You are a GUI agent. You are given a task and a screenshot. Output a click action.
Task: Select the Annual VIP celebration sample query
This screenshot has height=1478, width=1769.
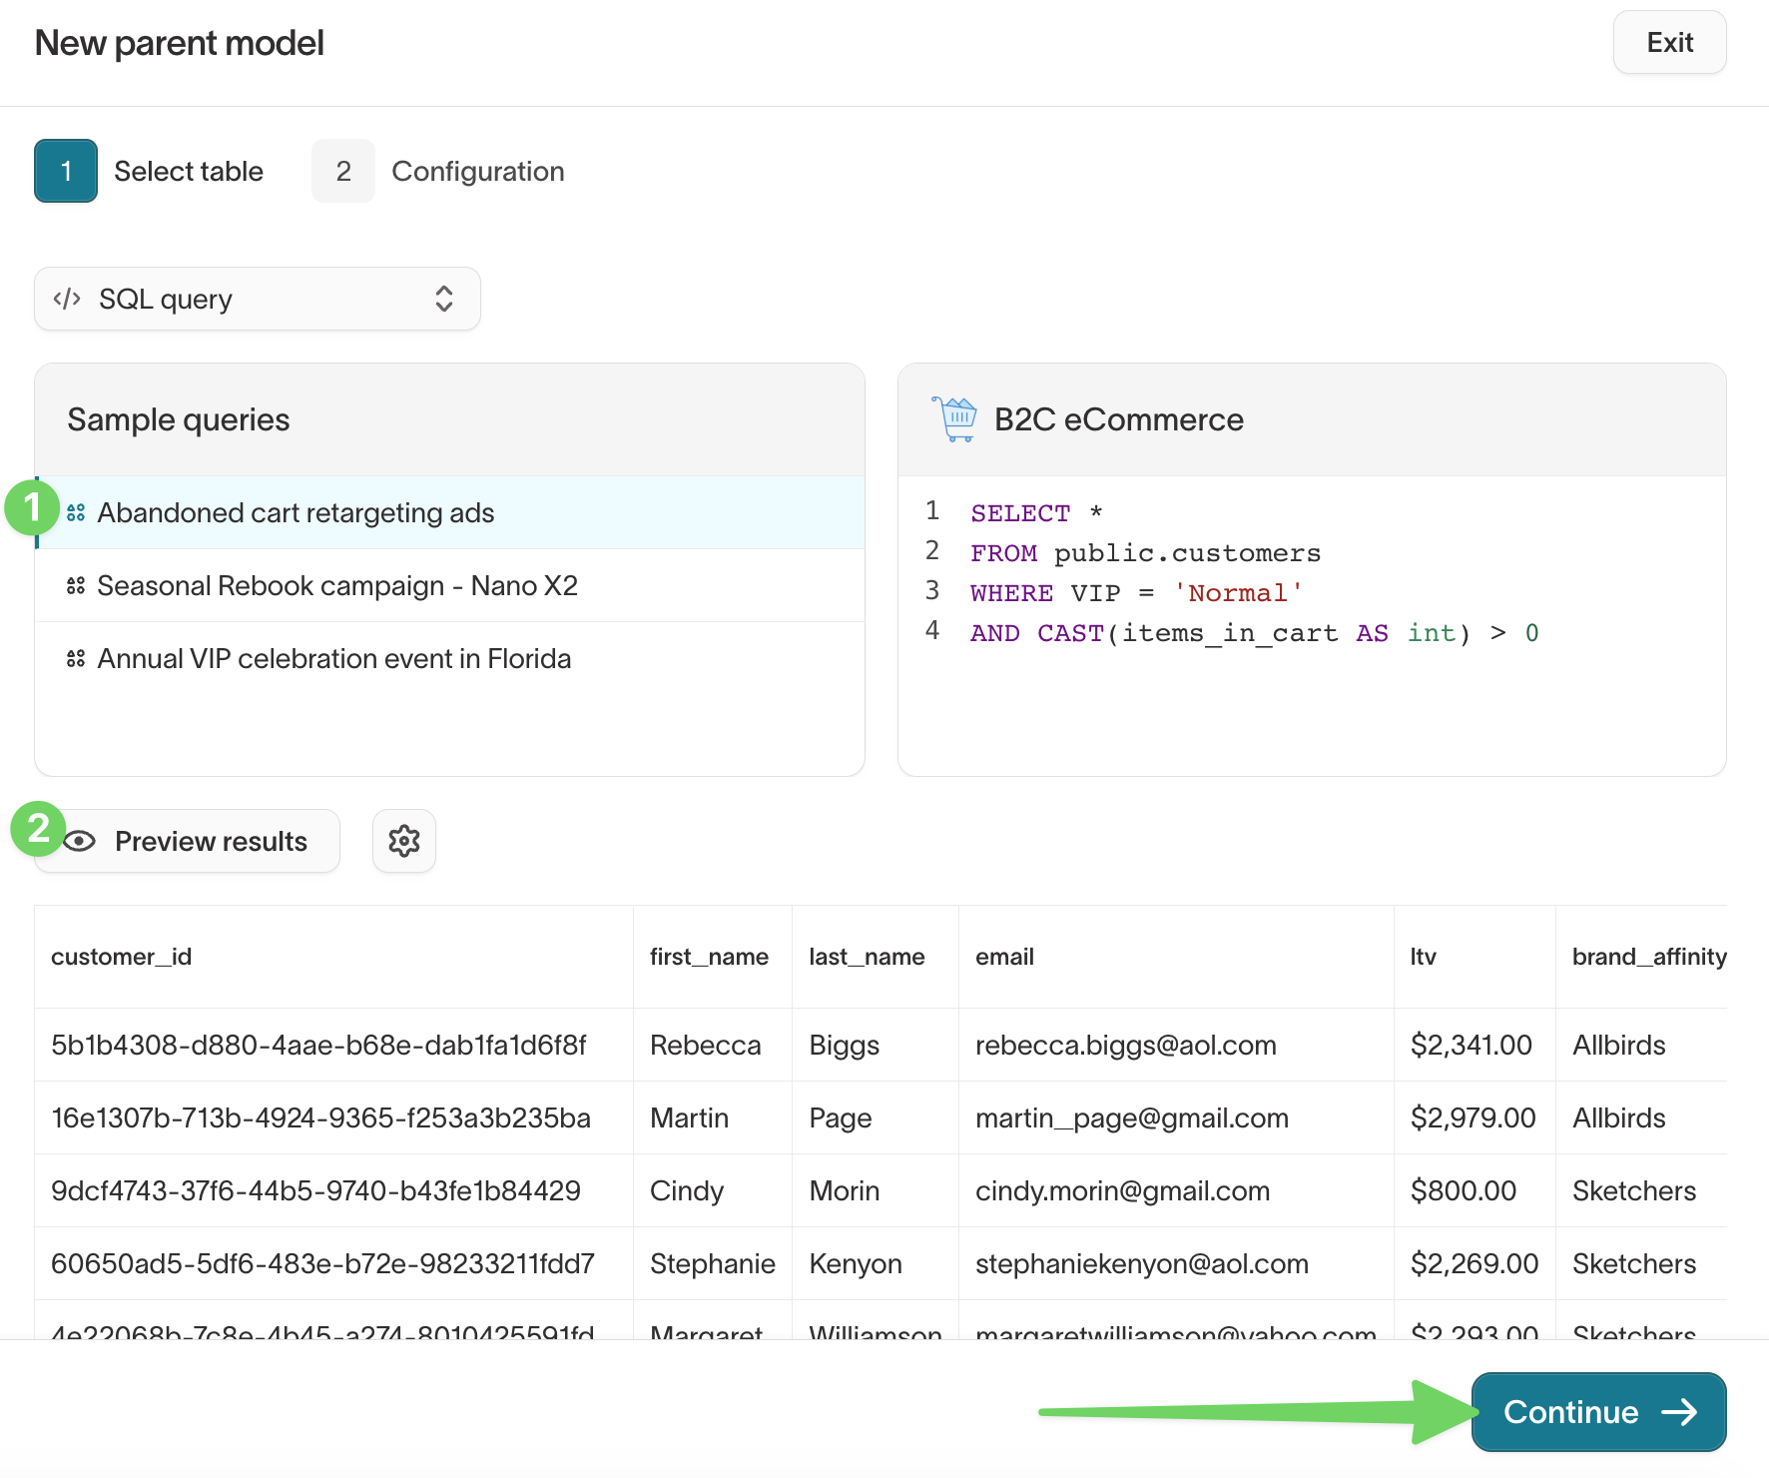pos(333,658)
